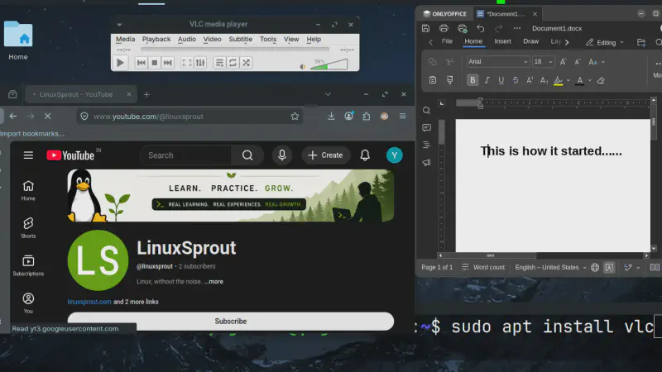The width and height of the screenshot is (662, 372).
Task: Open the VLC window dropdown arrow
Action: coord(119,25)
